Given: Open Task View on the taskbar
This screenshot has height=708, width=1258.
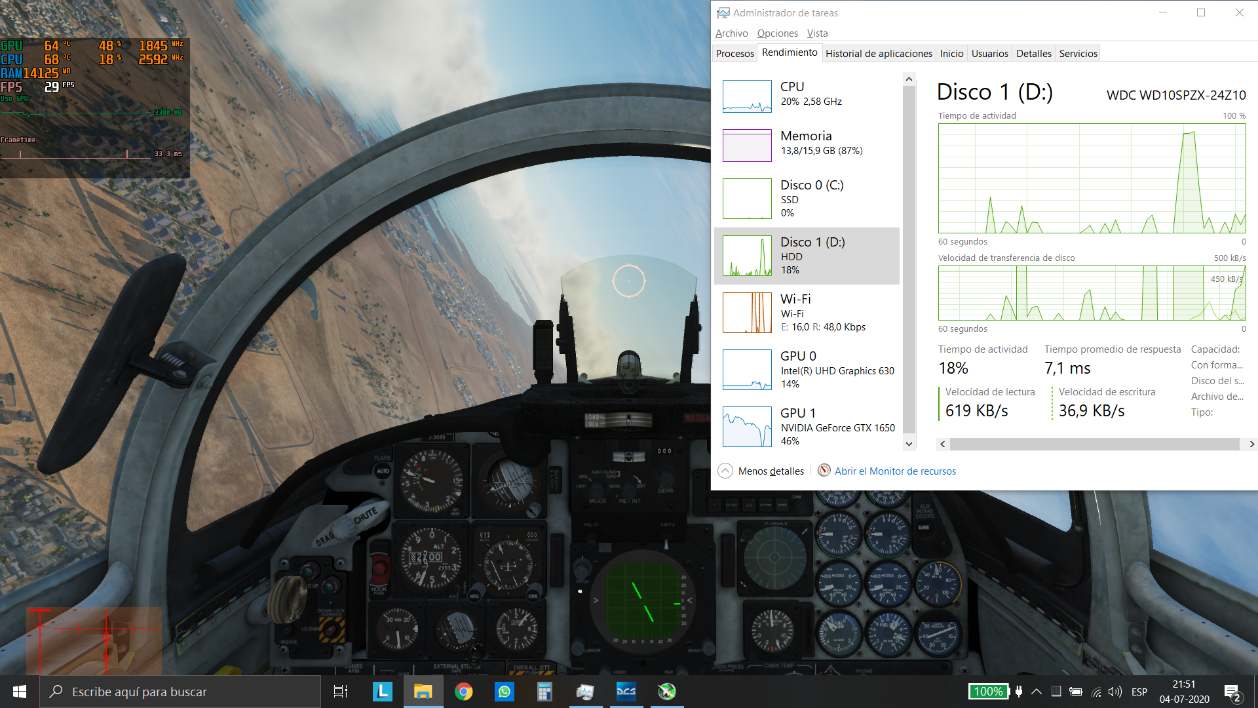Looking at the screenshot, I should tap(341, 692).
